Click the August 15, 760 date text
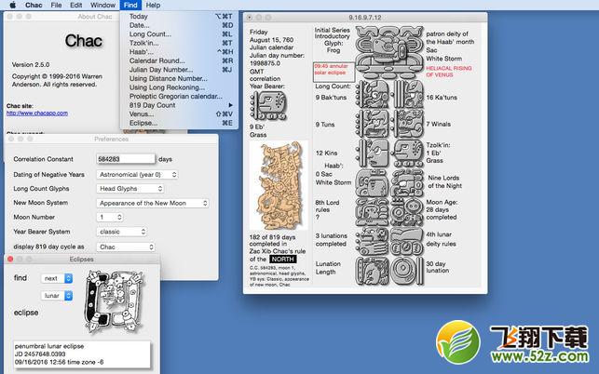This screenshot has width=599, height=374. coord(272,40)
